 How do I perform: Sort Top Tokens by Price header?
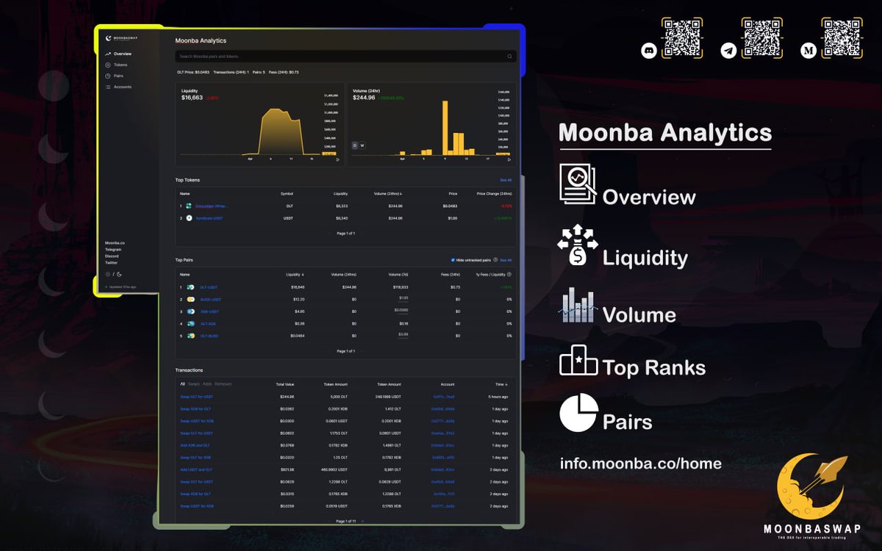[x=453, y=193]
